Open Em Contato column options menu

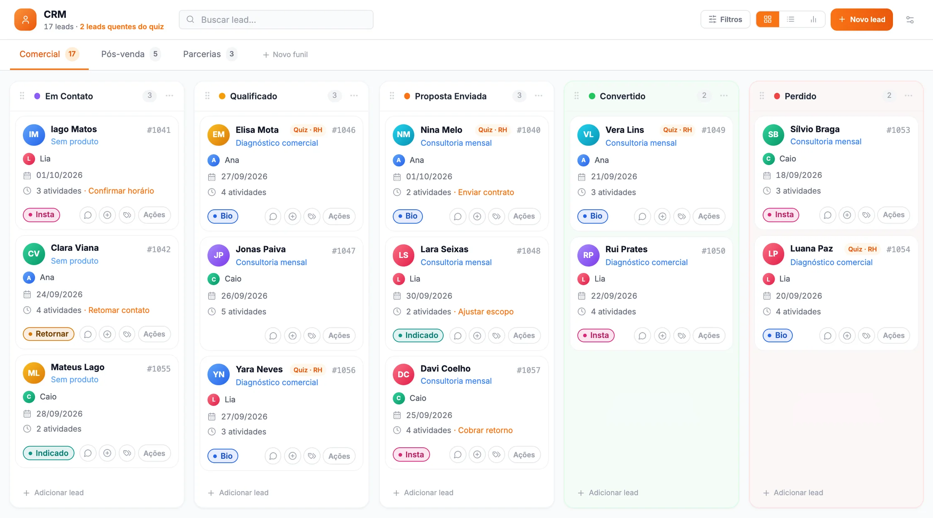(x=169, y=96)
